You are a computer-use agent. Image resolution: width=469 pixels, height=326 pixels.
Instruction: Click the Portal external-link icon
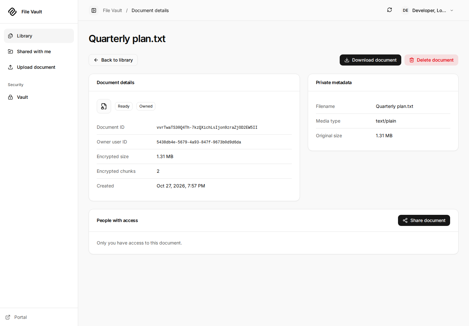[x=8, y=317]
